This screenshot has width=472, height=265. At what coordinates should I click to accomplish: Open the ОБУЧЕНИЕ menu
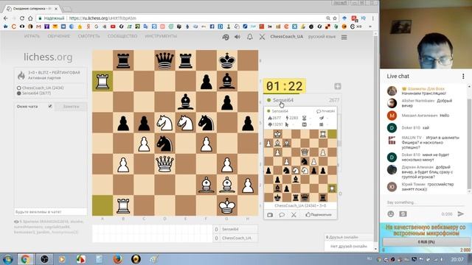pos(59,36)
